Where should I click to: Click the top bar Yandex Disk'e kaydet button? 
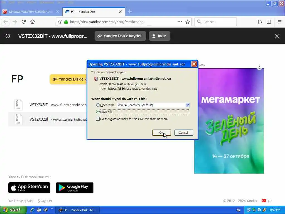pos(120,36)
